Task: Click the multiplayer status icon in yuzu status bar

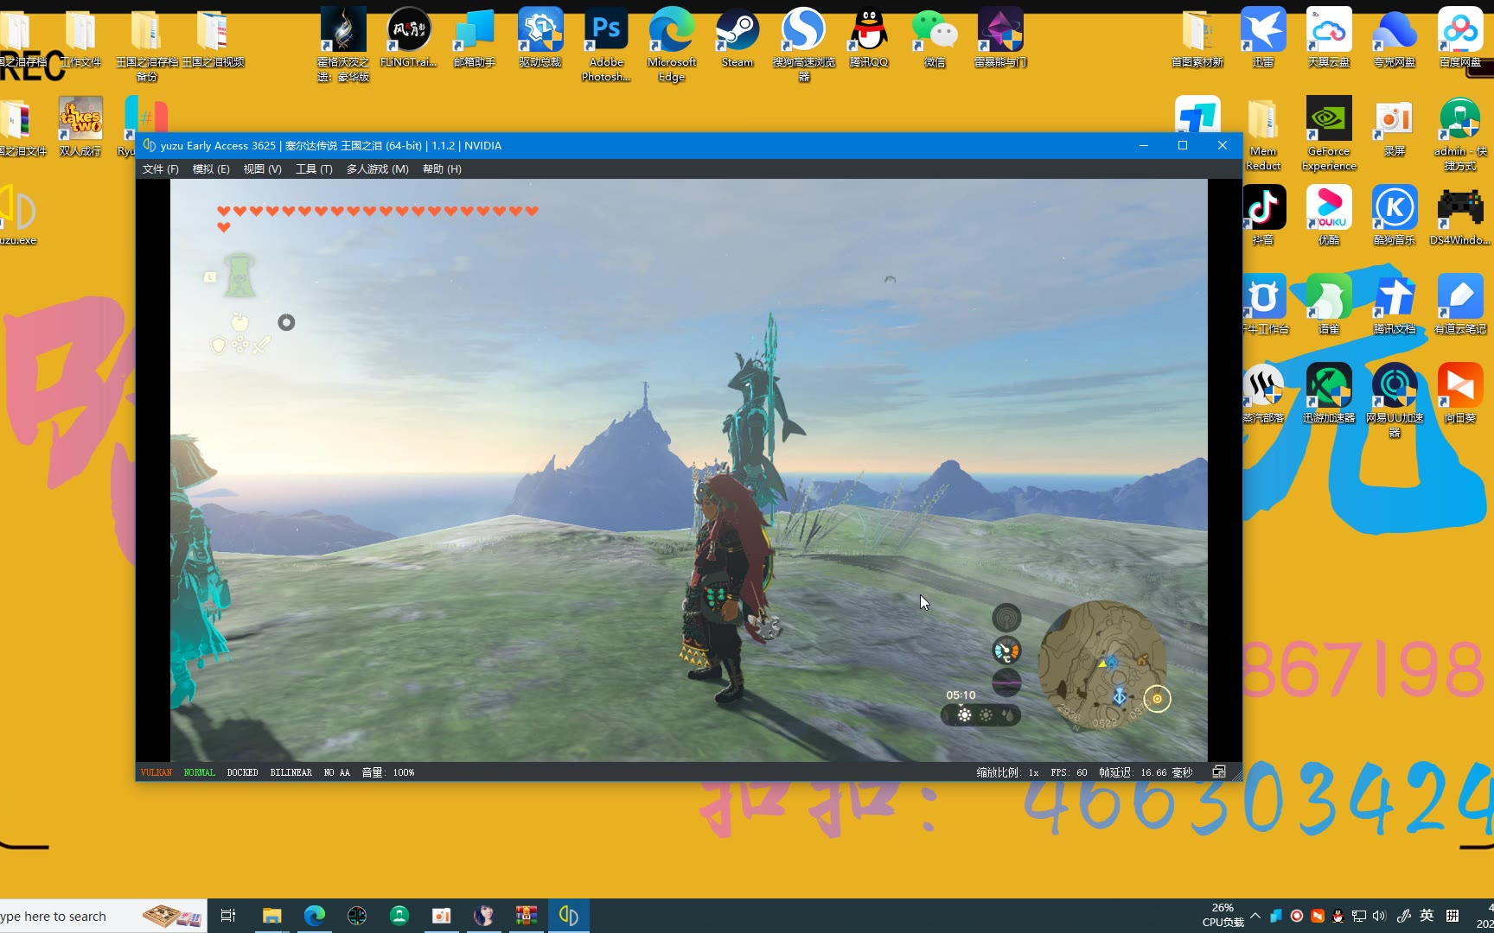Action: pyautogui.click(x=1219, y=772)
